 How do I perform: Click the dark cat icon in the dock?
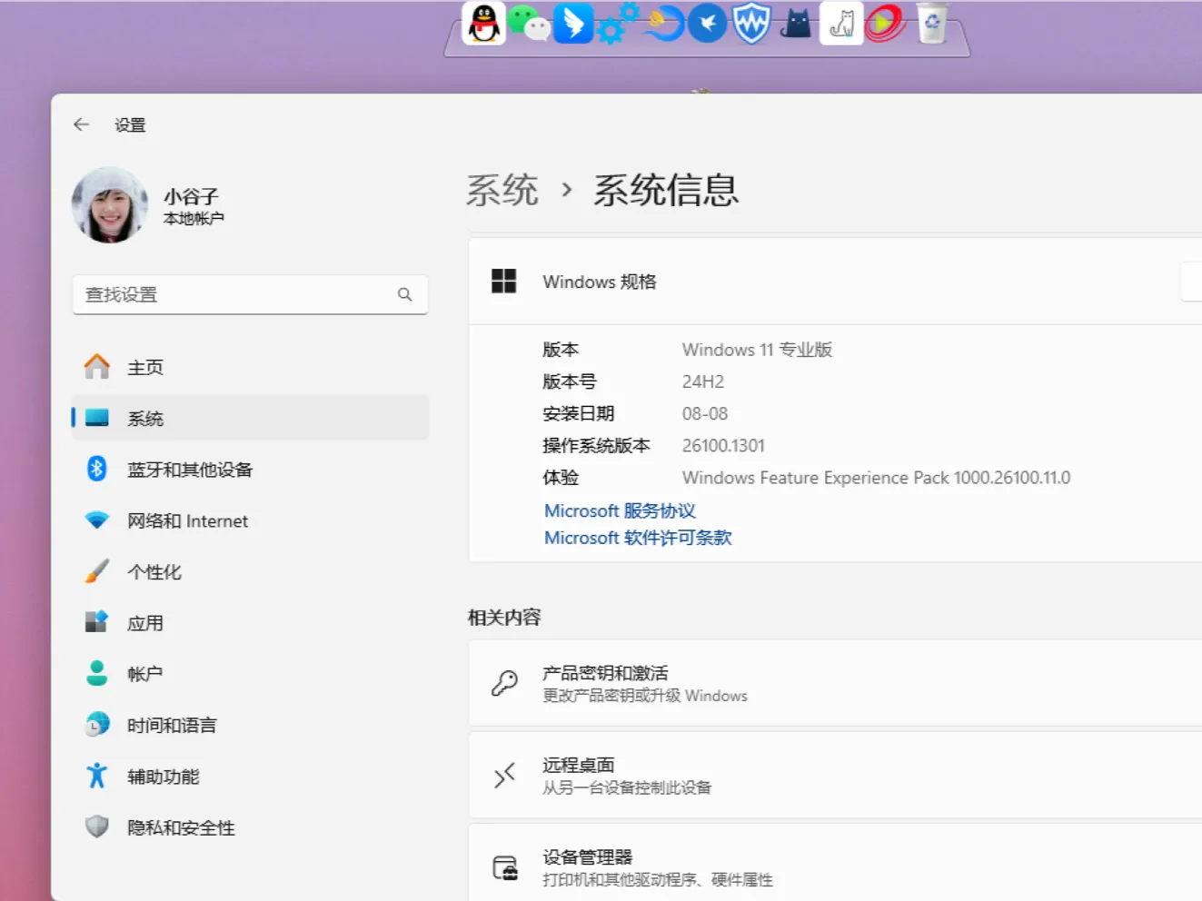[794, 24]
